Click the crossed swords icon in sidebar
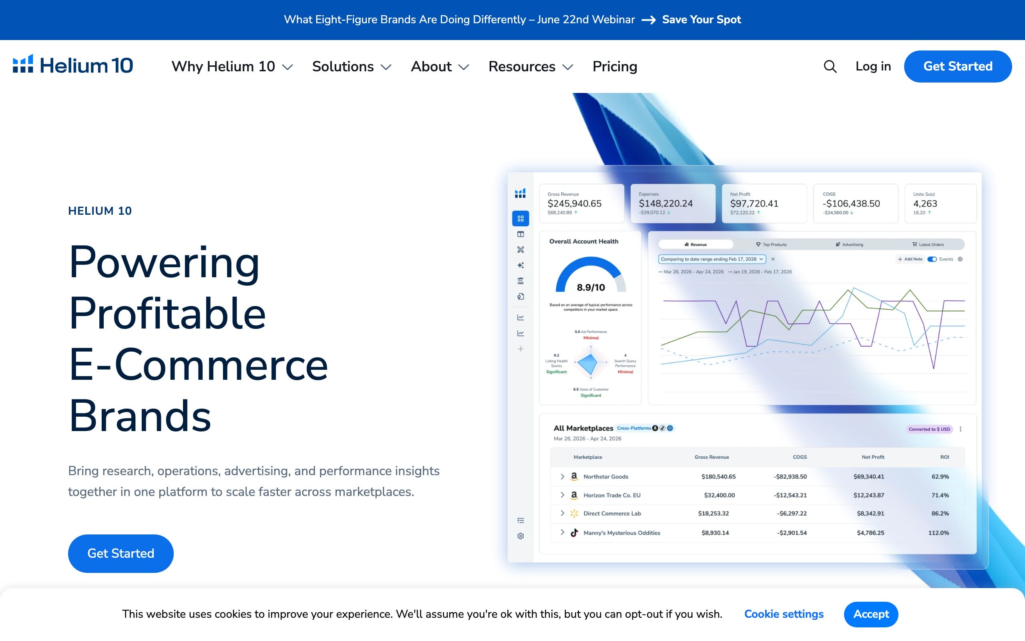This screenshot has width=1025, height=641. (521, 250)
